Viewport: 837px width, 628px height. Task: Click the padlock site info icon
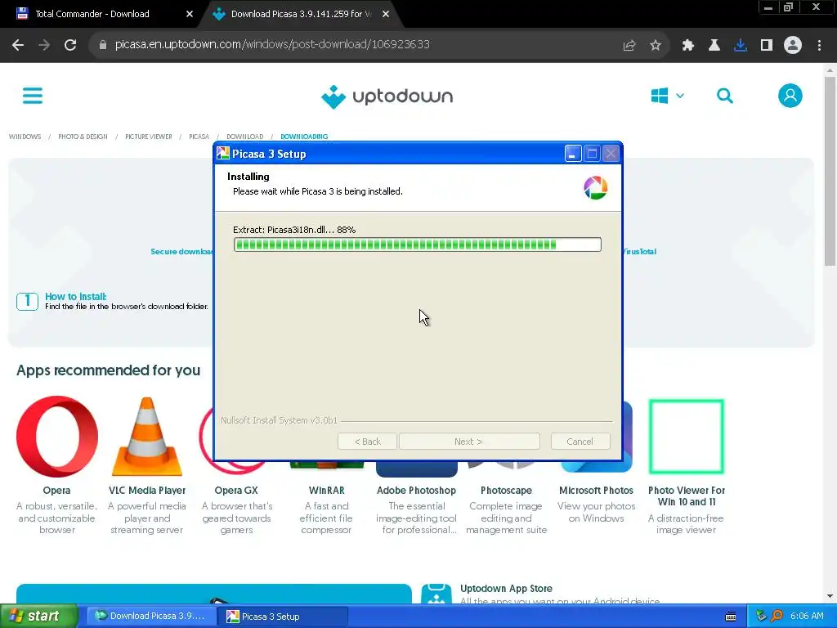102,45
